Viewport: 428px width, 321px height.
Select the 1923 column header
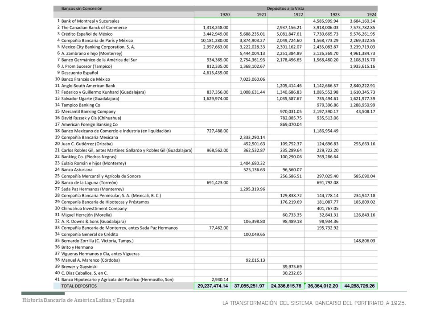(x=335, y=15)
